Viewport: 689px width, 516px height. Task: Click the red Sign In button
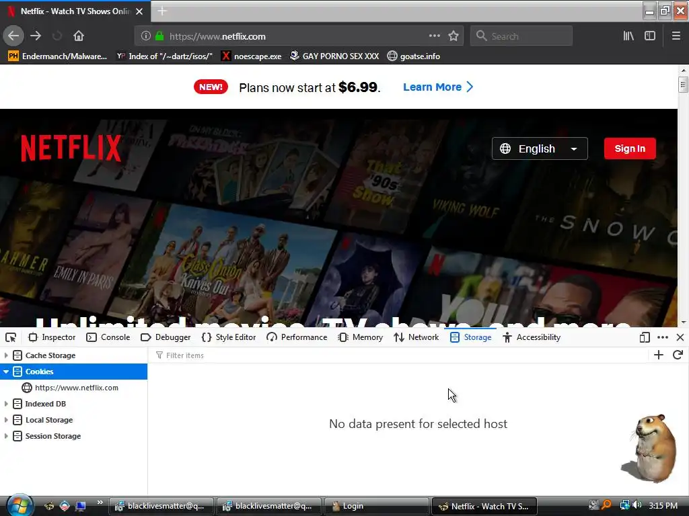click(x=630, y=148)
